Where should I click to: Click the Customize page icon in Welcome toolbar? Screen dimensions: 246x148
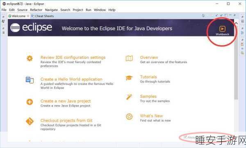tap(226, 16)
